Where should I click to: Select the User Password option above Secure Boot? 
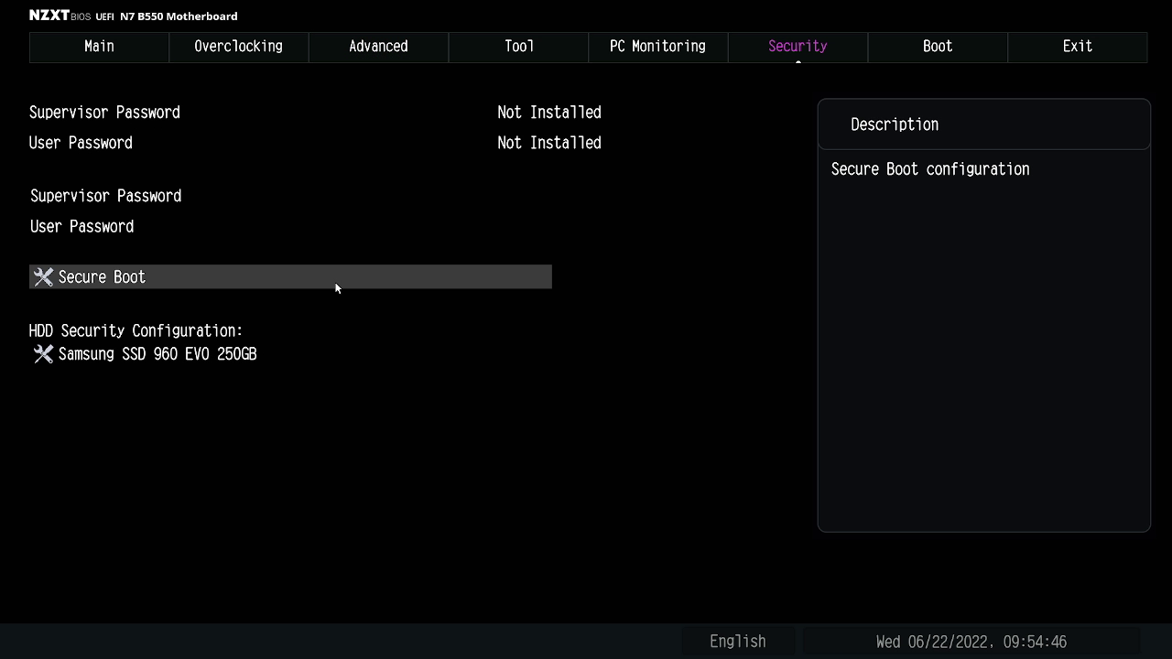click(x=81, y=227)
